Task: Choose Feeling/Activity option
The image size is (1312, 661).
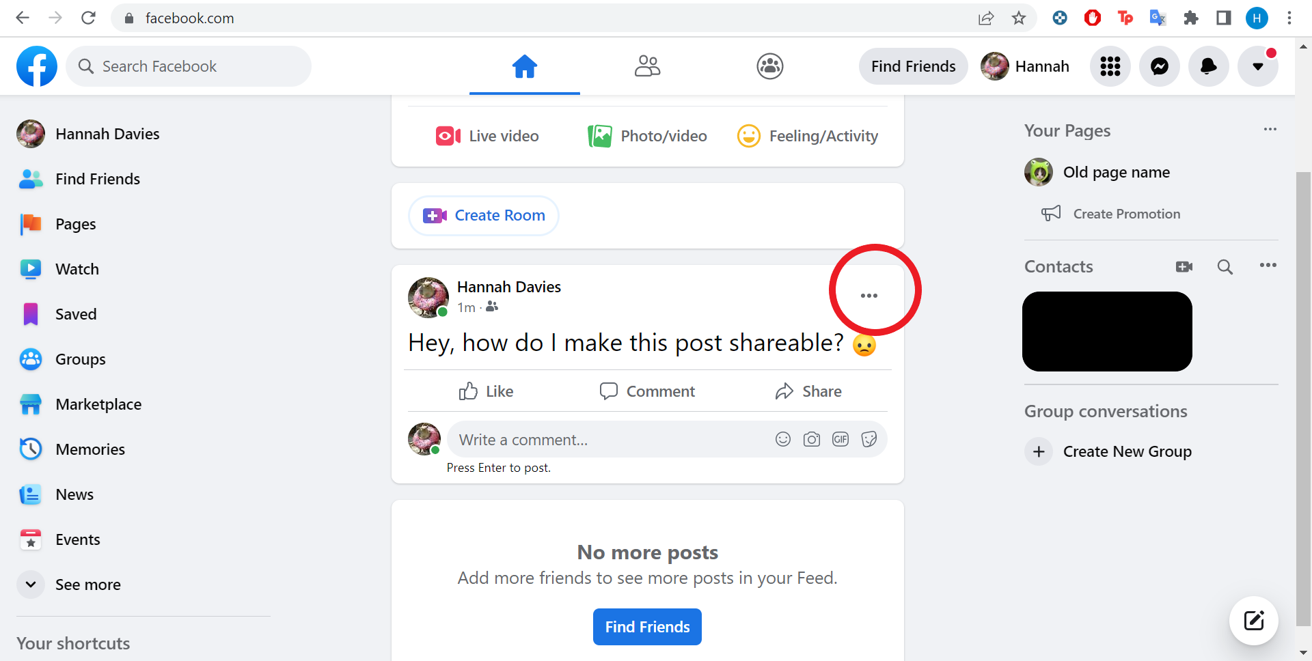Action: click(808, 136)
